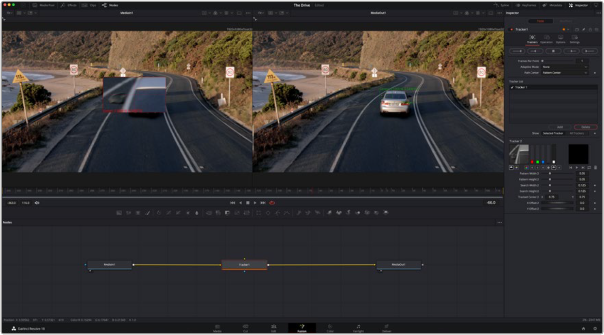Screen dimensions: 604x335
Task: Select the Paint tool in Fusion toolbar
Action: tap(147, 213)
